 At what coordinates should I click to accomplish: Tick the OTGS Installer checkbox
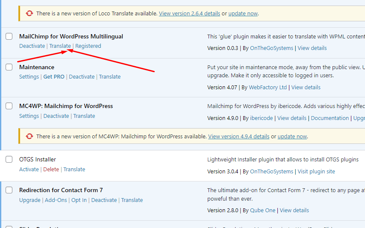[9, 159]
